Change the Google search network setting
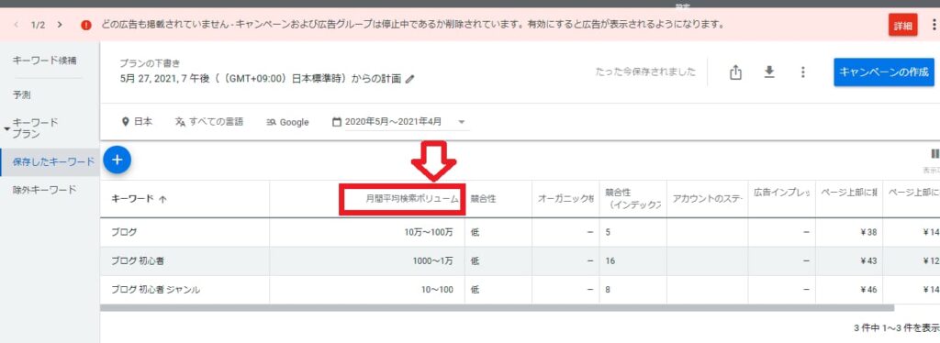 (287, 122)
